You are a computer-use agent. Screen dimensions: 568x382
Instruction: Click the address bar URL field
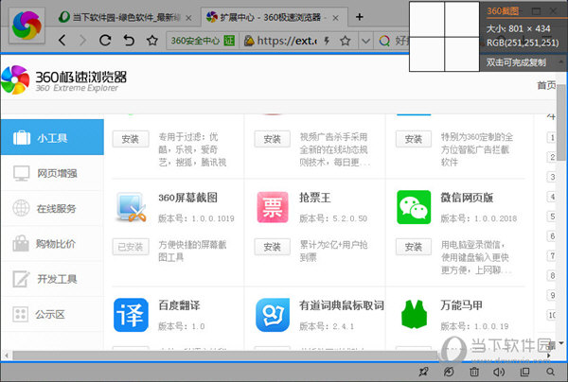(286, 41)
